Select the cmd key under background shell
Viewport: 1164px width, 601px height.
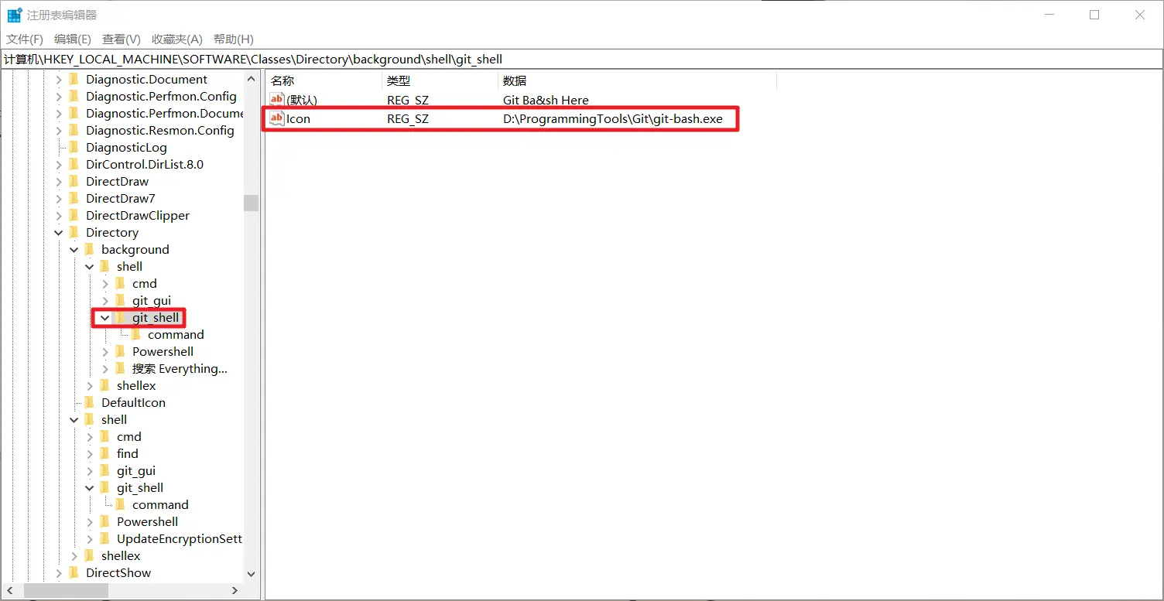tap(144, 283)
